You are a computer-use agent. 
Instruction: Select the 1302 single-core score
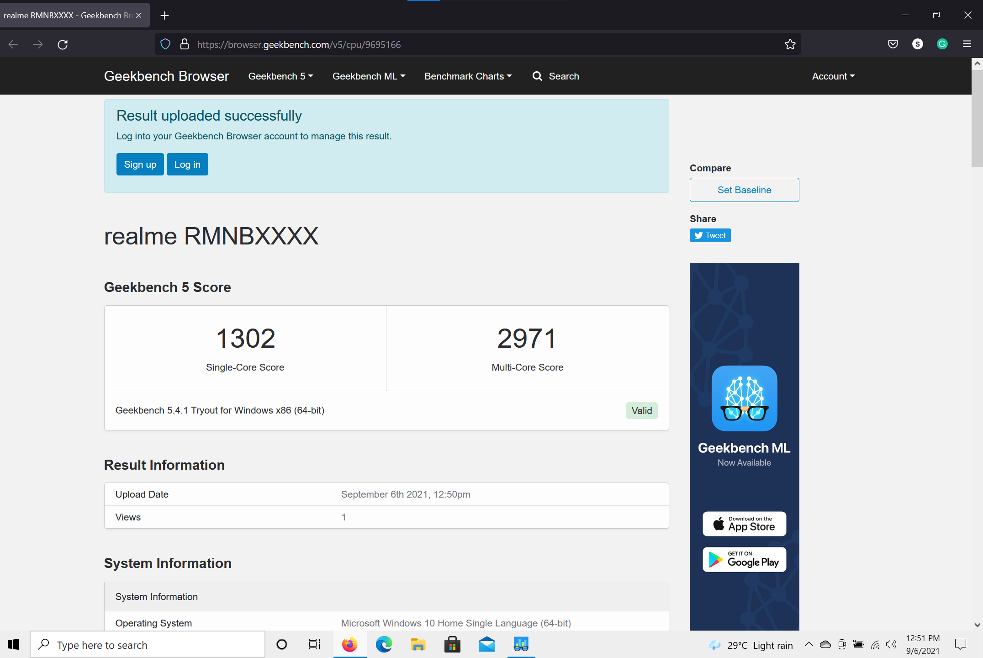coord(245,339)
